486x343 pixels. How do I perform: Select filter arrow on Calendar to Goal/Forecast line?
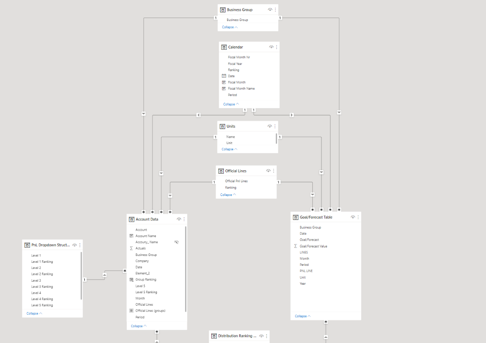[292, 115]
